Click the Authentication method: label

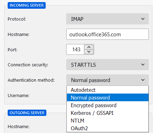(31, 80)
